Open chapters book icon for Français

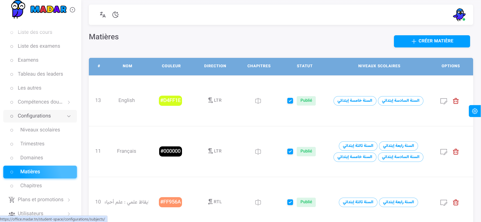(x=258, y=152)
